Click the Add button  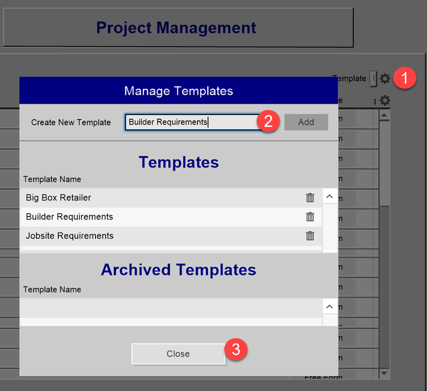[x=306, y=122]
